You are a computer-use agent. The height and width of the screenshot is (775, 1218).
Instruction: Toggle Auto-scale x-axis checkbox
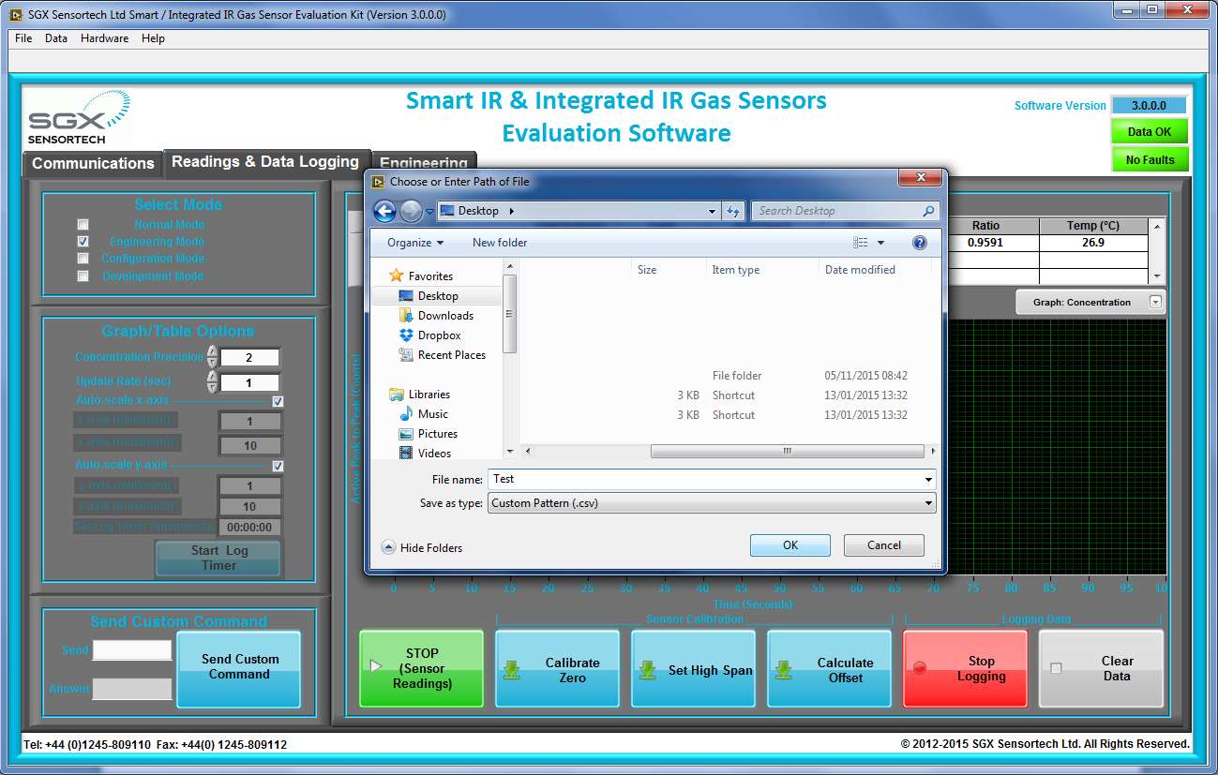point(278,401)
